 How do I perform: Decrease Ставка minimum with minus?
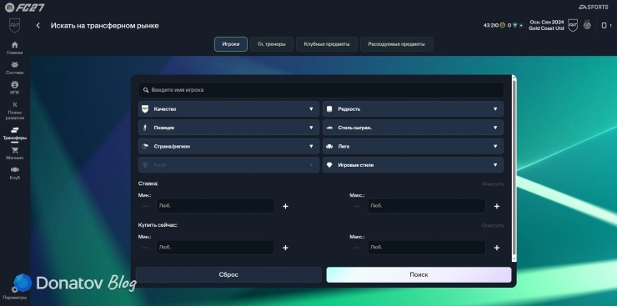tap(146, 206)
